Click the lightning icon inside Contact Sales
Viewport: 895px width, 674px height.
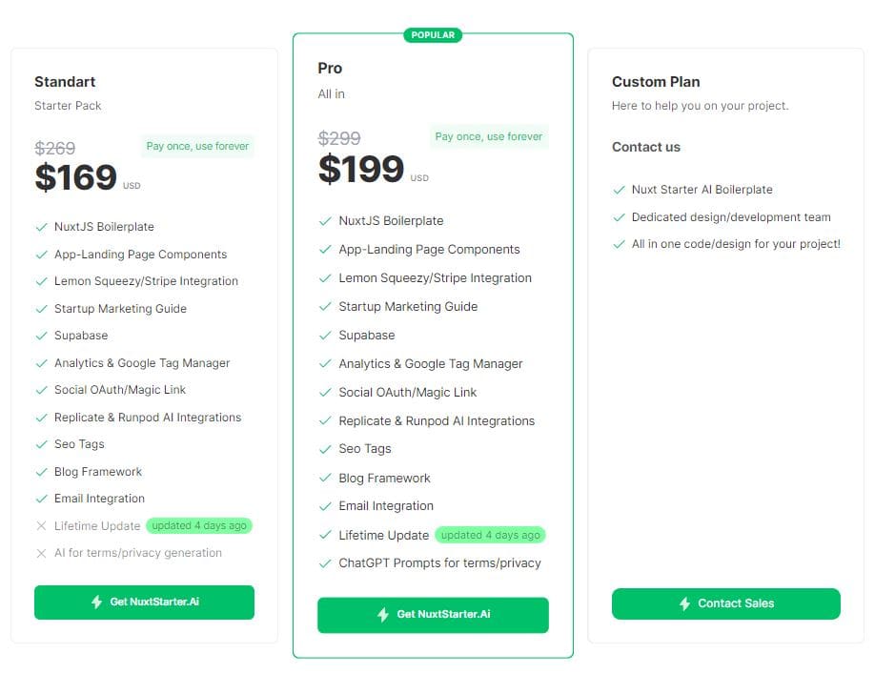[x=684, y=603]
